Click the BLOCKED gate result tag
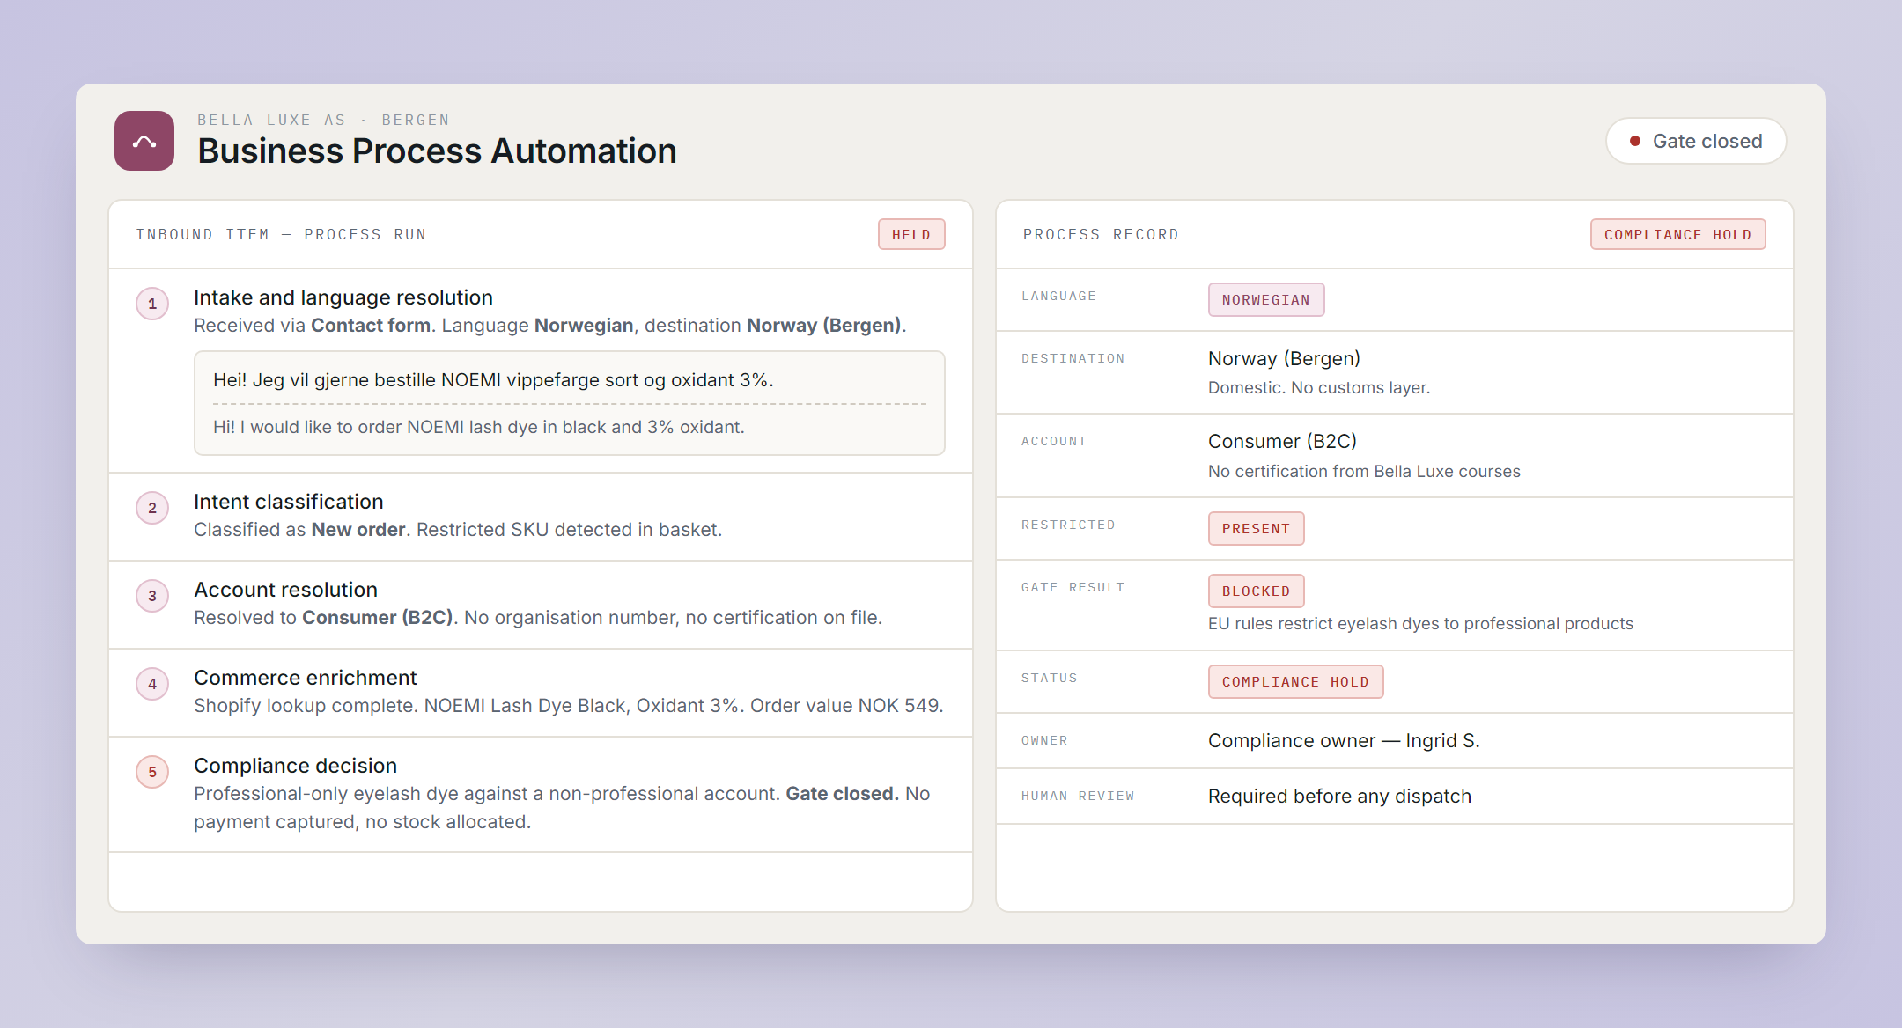 tap(1256, 591)
